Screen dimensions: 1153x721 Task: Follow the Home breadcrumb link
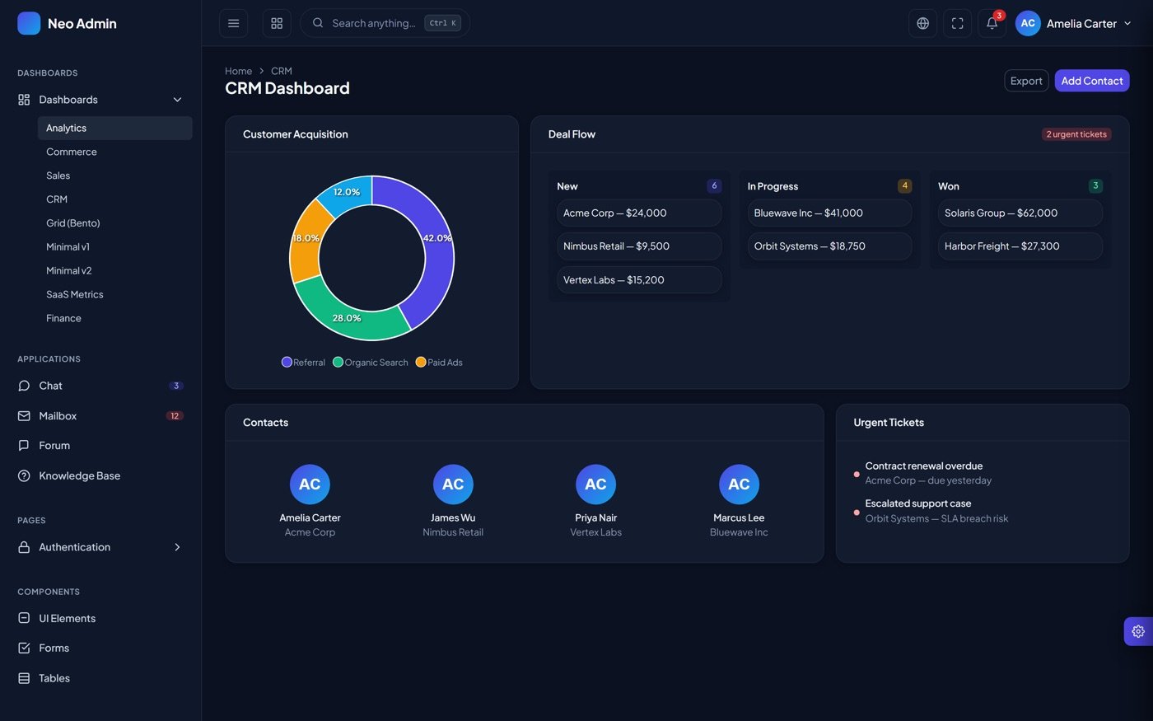pyautogui.click(x=239, y=71)
